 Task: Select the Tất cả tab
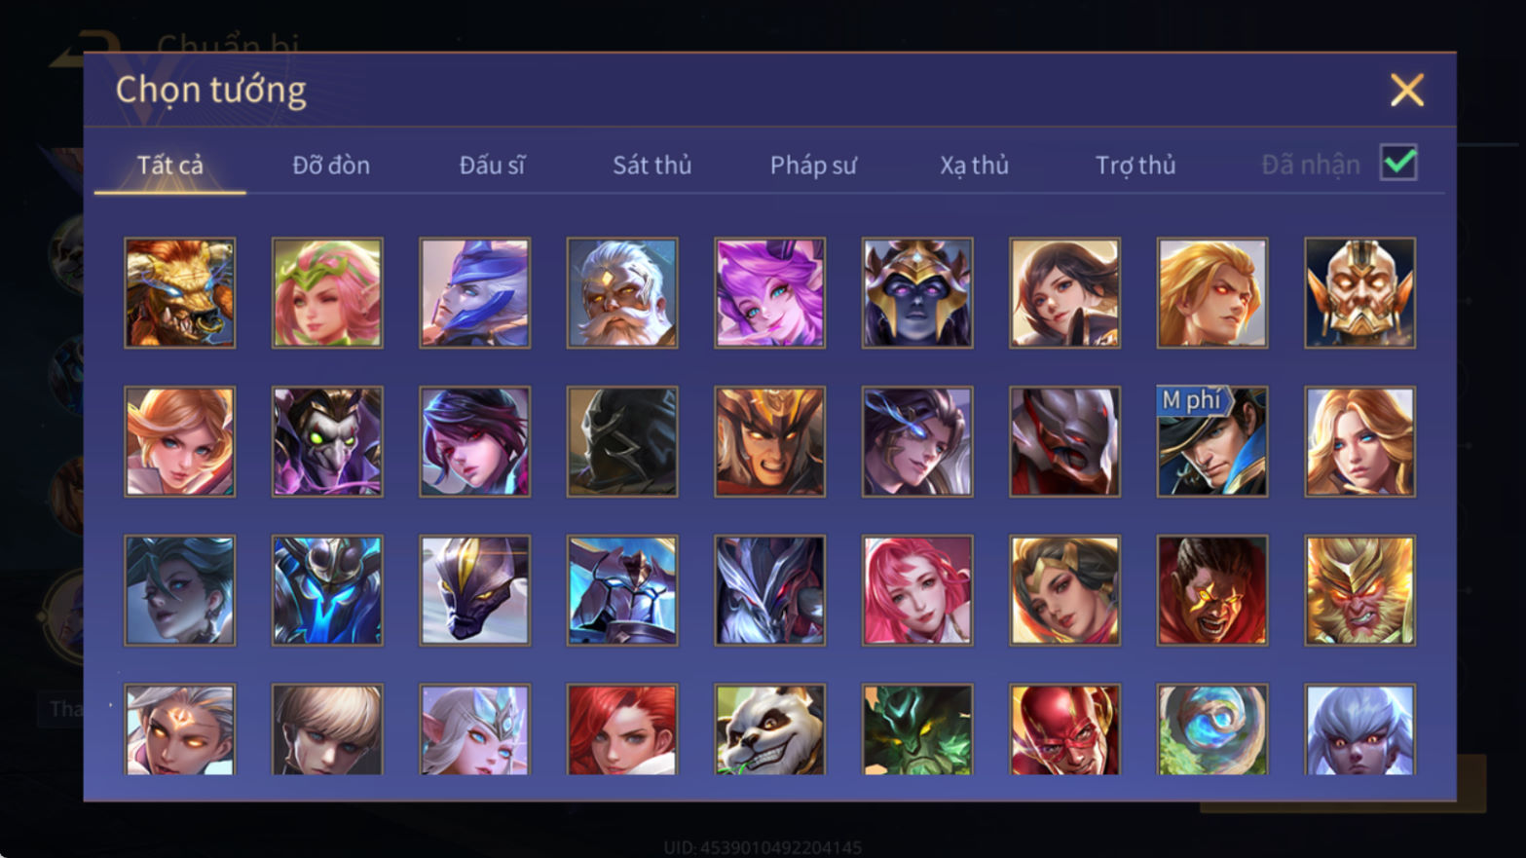click(170, 166)
